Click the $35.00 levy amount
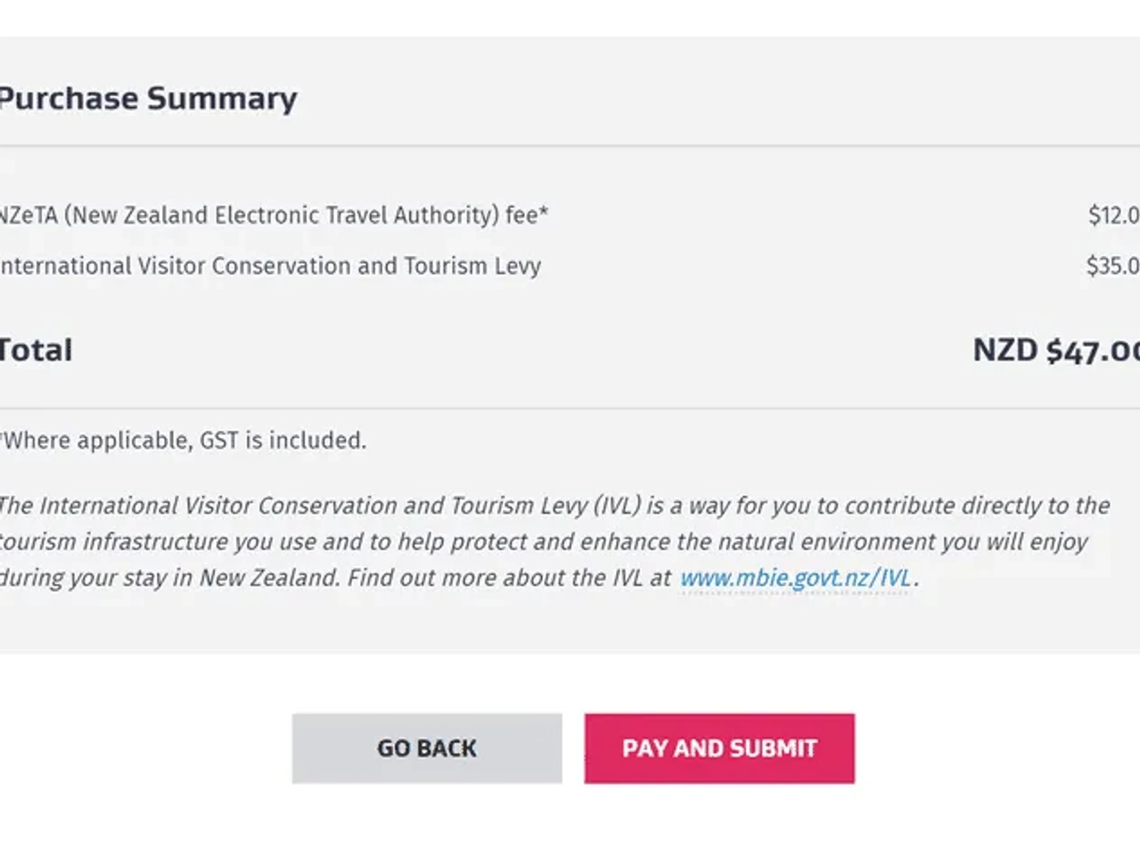Screen dimensions: 1140x856 point(1112,266)
